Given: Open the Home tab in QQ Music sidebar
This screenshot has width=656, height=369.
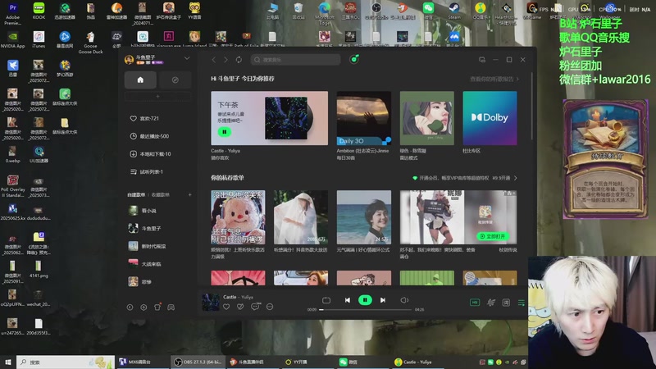Looking at the screenshot, I should tap(140, 80).
